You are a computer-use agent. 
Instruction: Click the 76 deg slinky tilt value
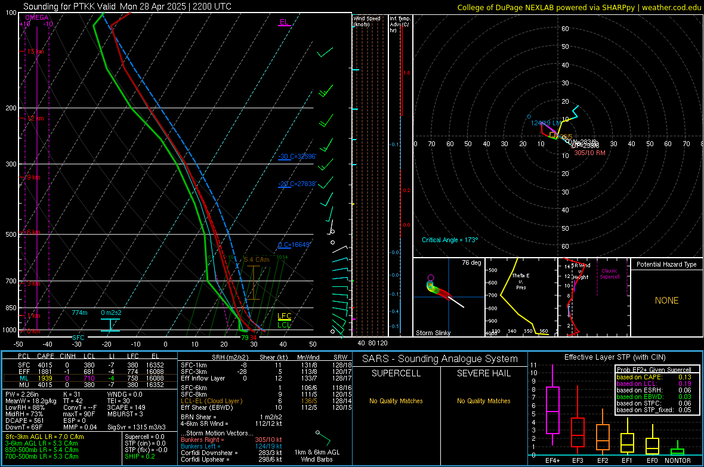click(471, 262)
